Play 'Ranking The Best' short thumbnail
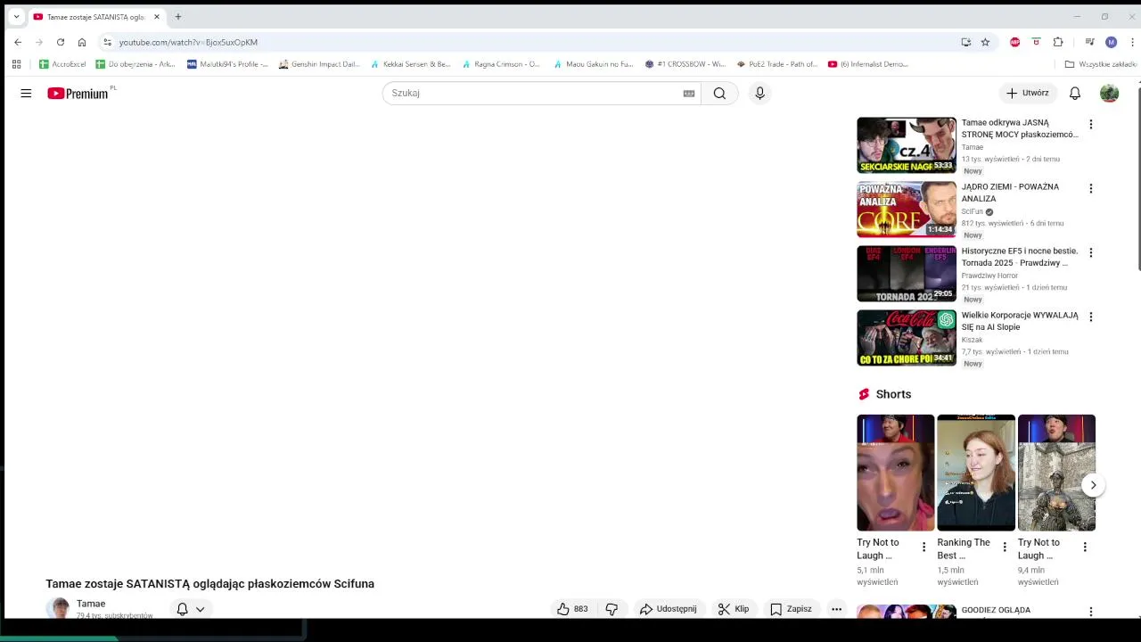 click(x=976, y=473)
